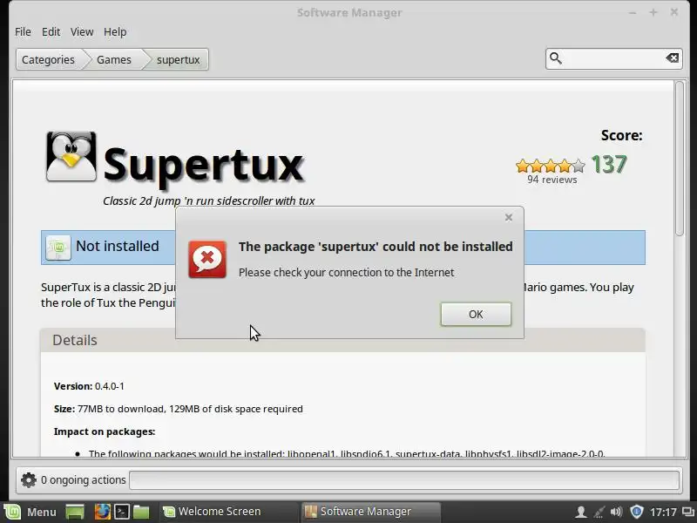
Task: Open file manager from the panel
Action: 141,512
